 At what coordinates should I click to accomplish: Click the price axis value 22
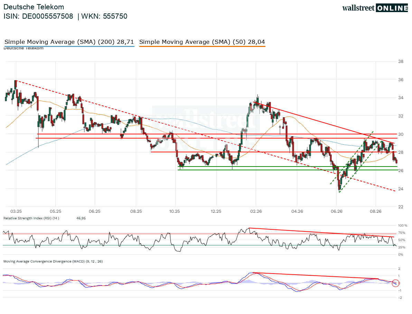[x=401, y=207]
